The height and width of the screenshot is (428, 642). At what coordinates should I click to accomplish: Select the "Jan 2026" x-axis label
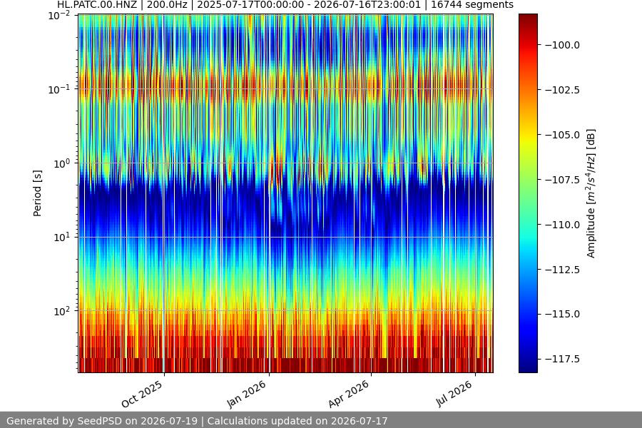247,394
